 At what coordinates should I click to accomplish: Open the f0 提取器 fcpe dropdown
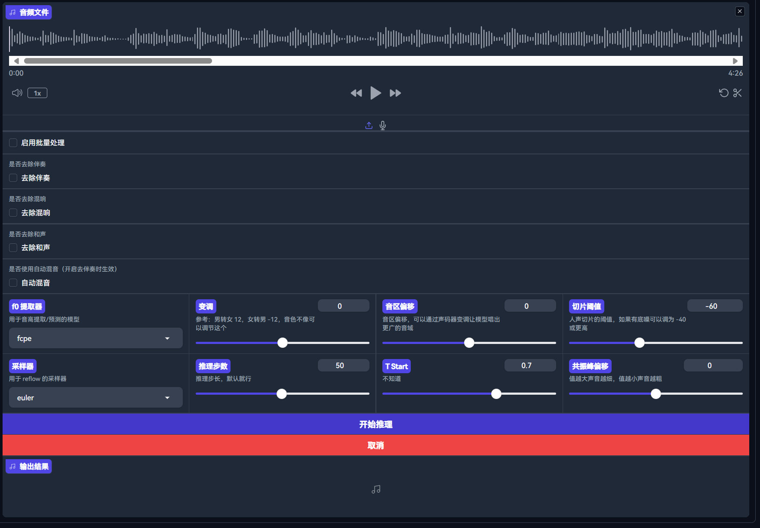pos(95,338)
